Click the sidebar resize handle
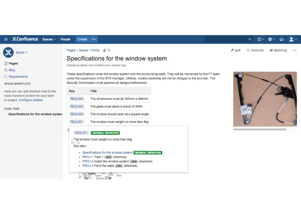301x214 pixels. coord(63,128)
